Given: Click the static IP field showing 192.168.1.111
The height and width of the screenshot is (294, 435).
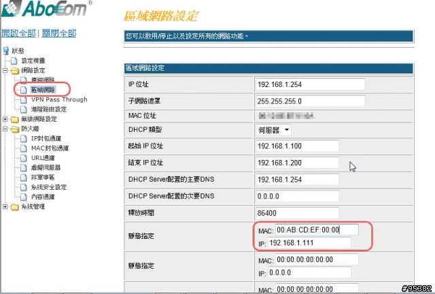Looking at the screenshot, I should 309,243.
